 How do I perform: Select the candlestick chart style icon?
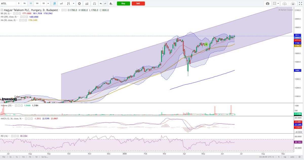(x=55, y=4)
